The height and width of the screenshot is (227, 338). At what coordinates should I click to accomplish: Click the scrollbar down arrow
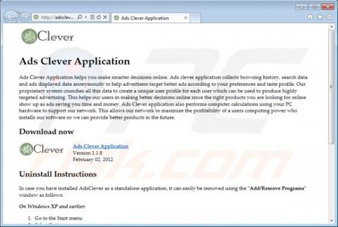(331, 220)
